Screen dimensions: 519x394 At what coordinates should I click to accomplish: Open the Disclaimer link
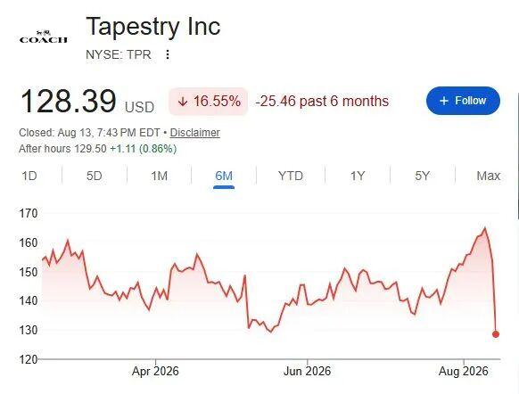(195, 133)
